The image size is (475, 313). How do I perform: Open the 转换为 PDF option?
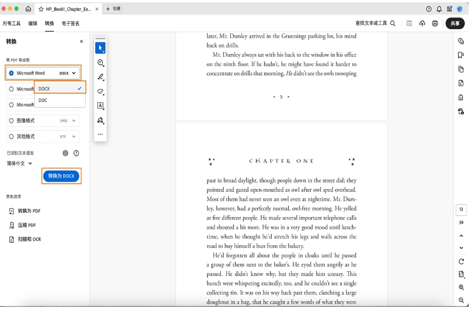click(24, 211)
